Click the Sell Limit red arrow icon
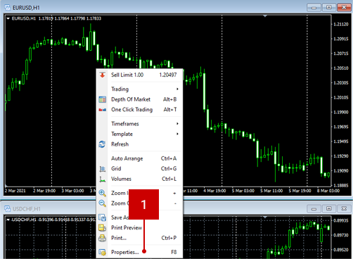Image resolution: width=353 pixels, height=259 pixels. 103,75
